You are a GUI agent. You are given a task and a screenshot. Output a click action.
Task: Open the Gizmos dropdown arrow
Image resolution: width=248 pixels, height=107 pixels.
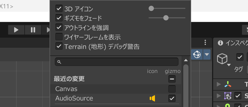point(207,55)
